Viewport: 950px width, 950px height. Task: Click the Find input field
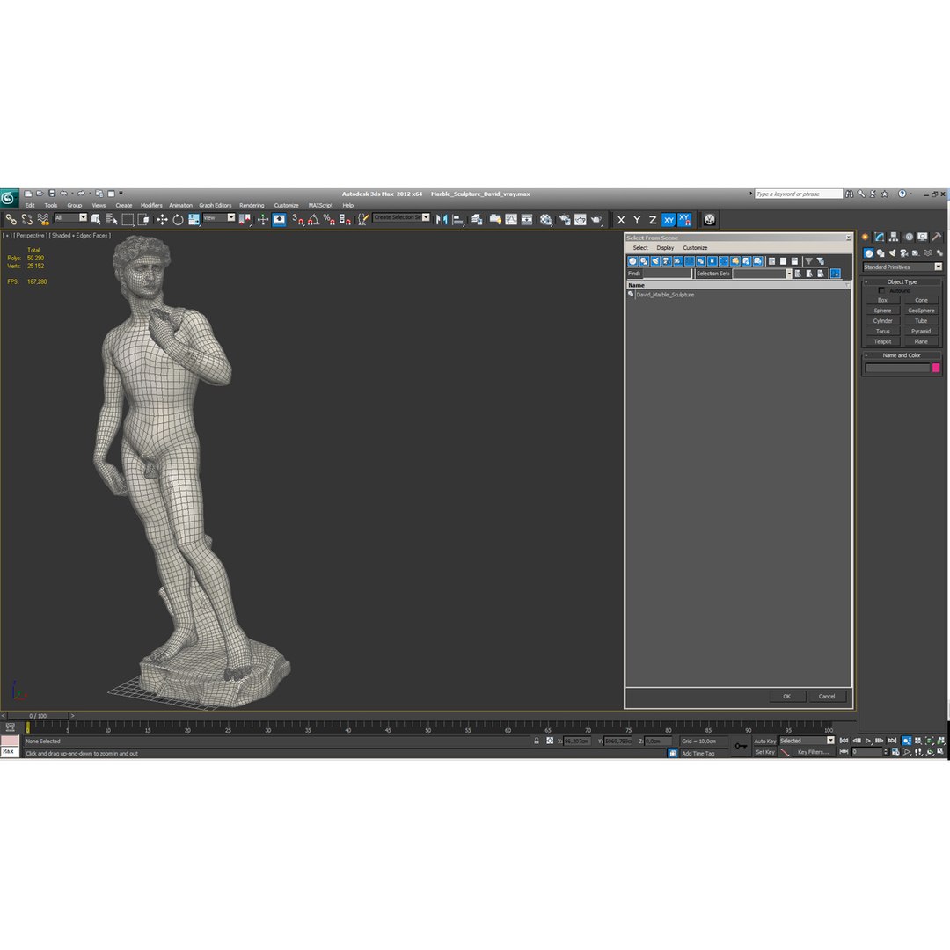(x=667, y=274)
